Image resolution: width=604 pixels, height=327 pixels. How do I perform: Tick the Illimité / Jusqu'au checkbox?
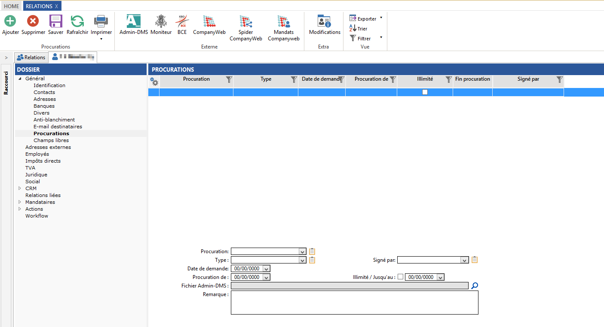pos(401,277)
